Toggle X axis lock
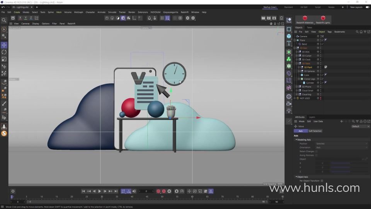 (21, 18)
